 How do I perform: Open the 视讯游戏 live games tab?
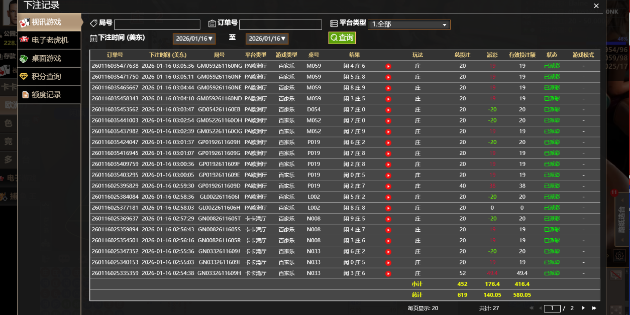(49, 22)
